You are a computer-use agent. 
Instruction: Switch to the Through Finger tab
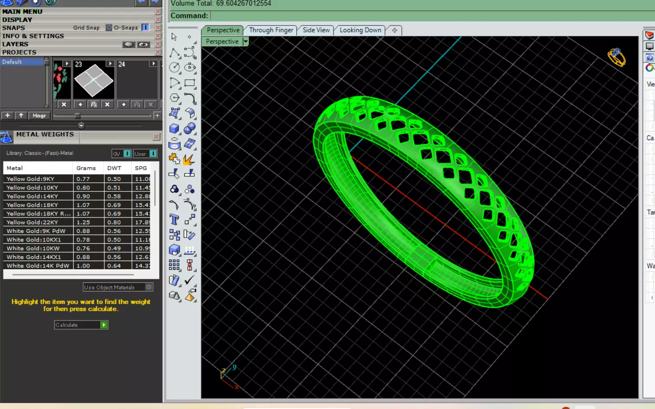[x=271, y=30]
